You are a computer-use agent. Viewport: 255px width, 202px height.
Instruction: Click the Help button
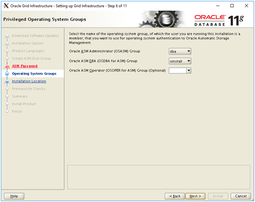click(x=14, y=196)
